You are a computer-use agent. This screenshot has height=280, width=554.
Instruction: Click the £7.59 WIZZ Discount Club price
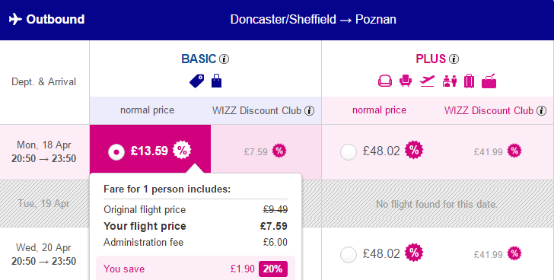pyautogui.click(x=256, y=152)
